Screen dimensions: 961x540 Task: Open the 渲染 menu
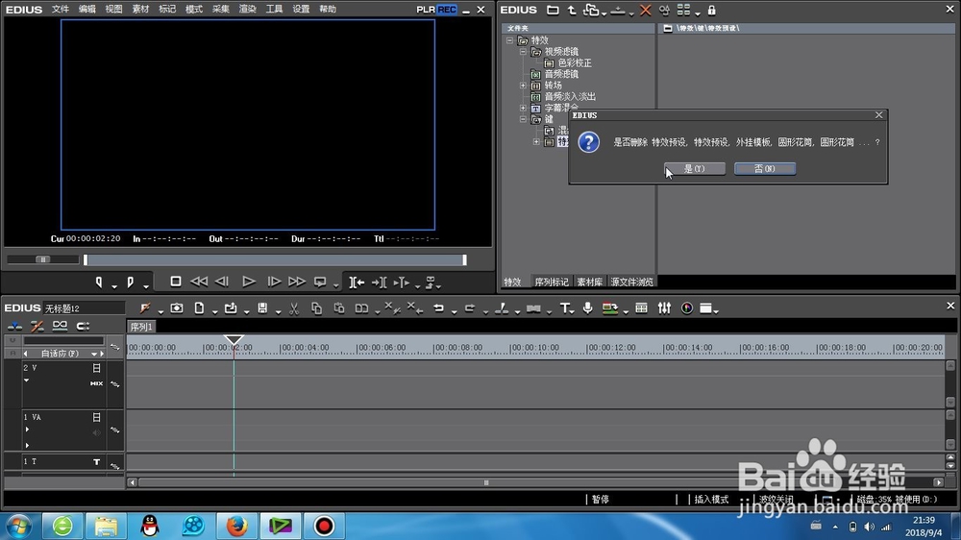click(x=247, y=10)
